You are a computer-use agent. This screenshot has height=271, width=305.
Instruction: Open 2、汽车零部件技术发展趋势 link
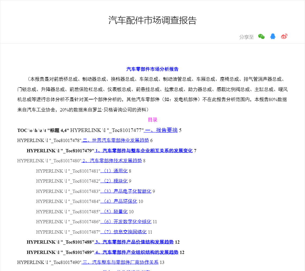click(112, 161)
